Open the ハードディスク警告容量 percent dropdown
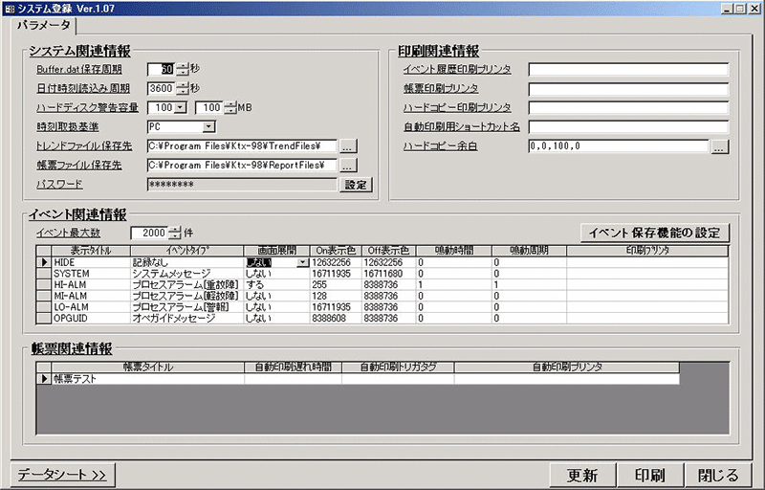The height and width of the screenshot is (490, 765). pyautogui.click(x=182, y=107)
